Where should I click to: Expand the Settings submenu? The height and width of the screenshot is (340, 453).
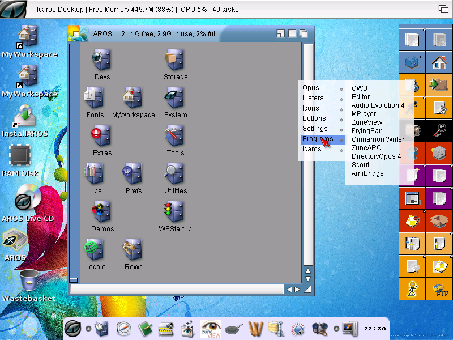coord(322,129)
